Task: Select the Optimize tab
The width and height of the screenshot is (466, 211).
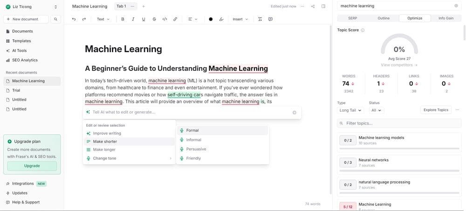Action: tap(415, 18)
